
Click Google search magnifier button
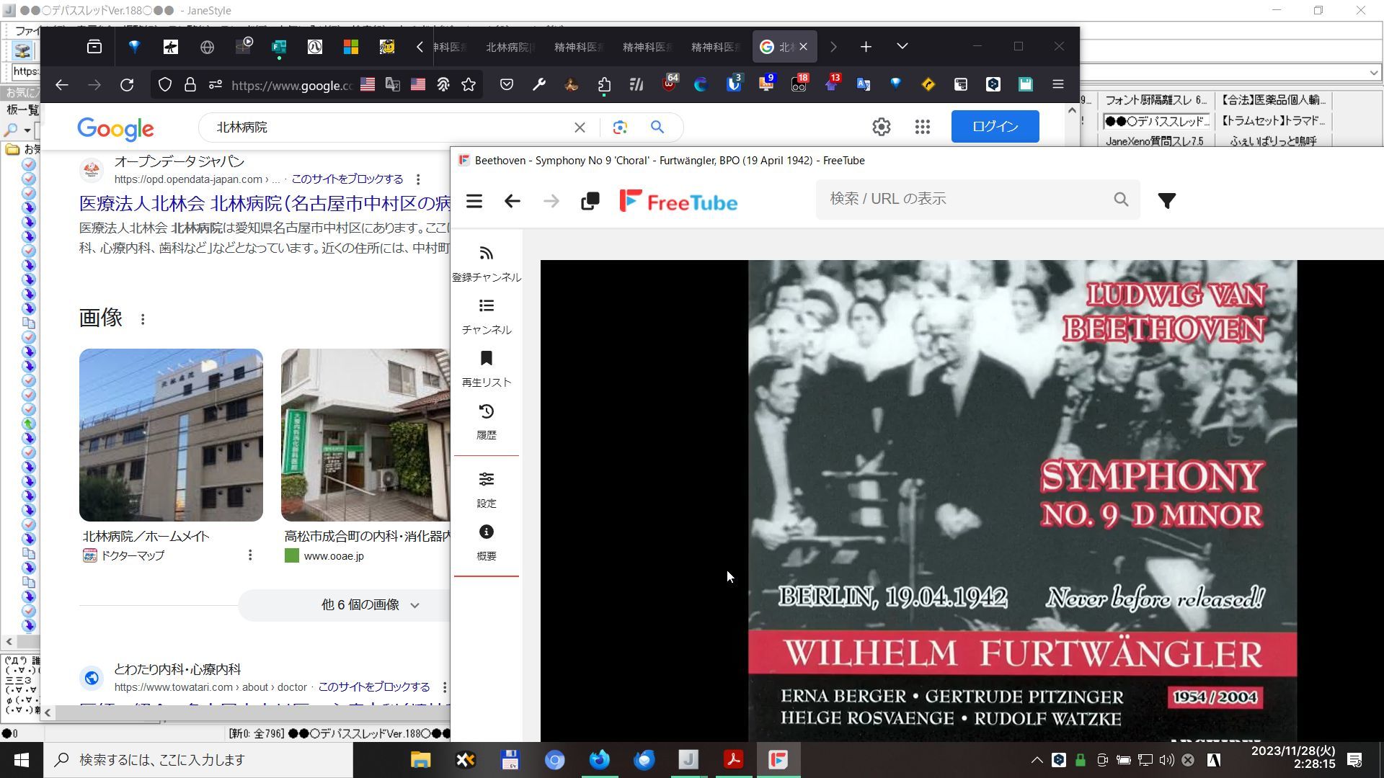coord(657,128)
